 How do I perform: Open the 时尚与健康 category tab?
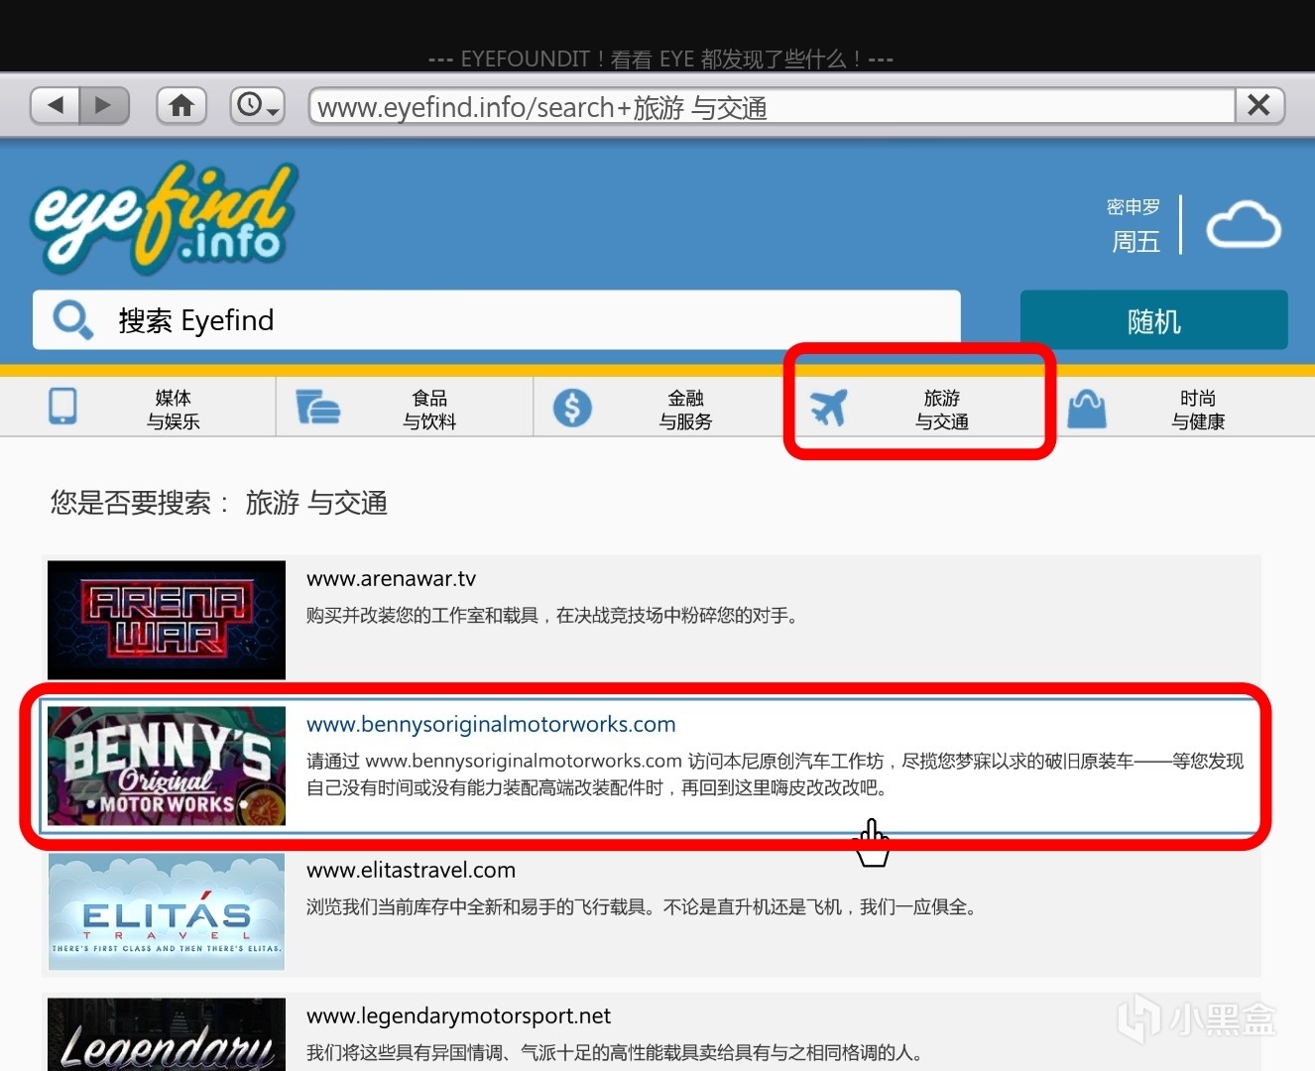pyautogui.click(x=1180, y=408)
